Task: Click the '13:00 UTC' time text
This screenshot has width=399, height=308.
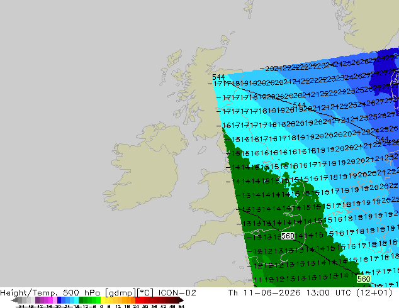Action: coord(329,293)
